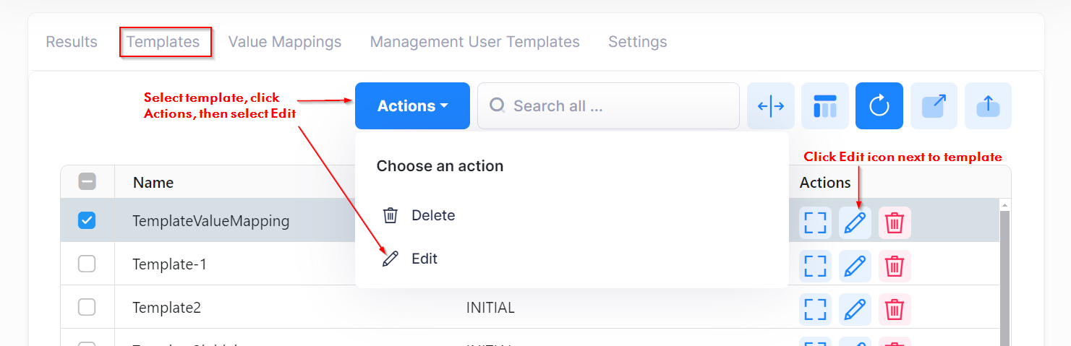The image size is (1071, 346).
Task: Toggle the select-all header checkbox
Action: (x=87, y=182)
